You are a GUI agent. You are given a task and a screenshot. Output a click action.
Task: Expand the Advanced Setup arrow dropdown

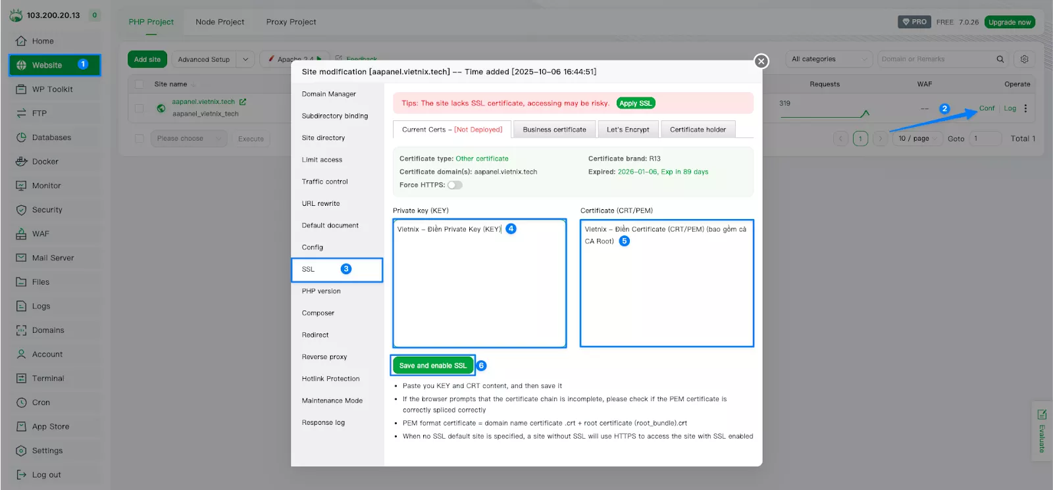(x=245, y=59)
